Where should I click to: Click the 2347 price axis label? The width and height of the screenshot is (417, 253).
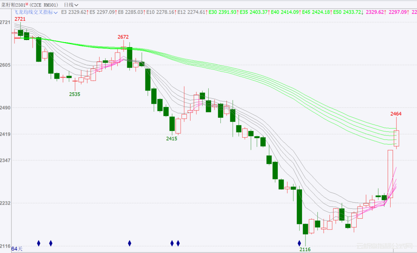5,160
